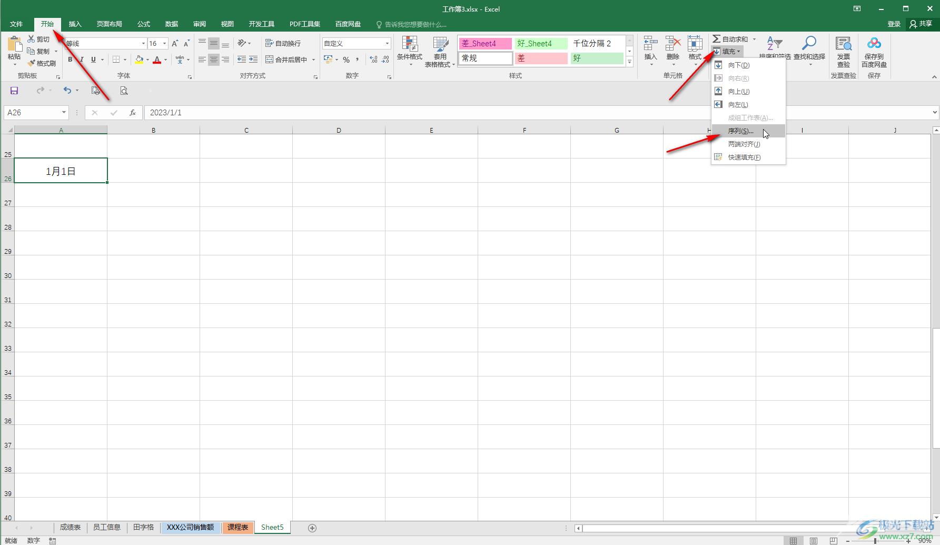Click the insert function fx icon
Screen dimensions: 940x545
(133, 112)
